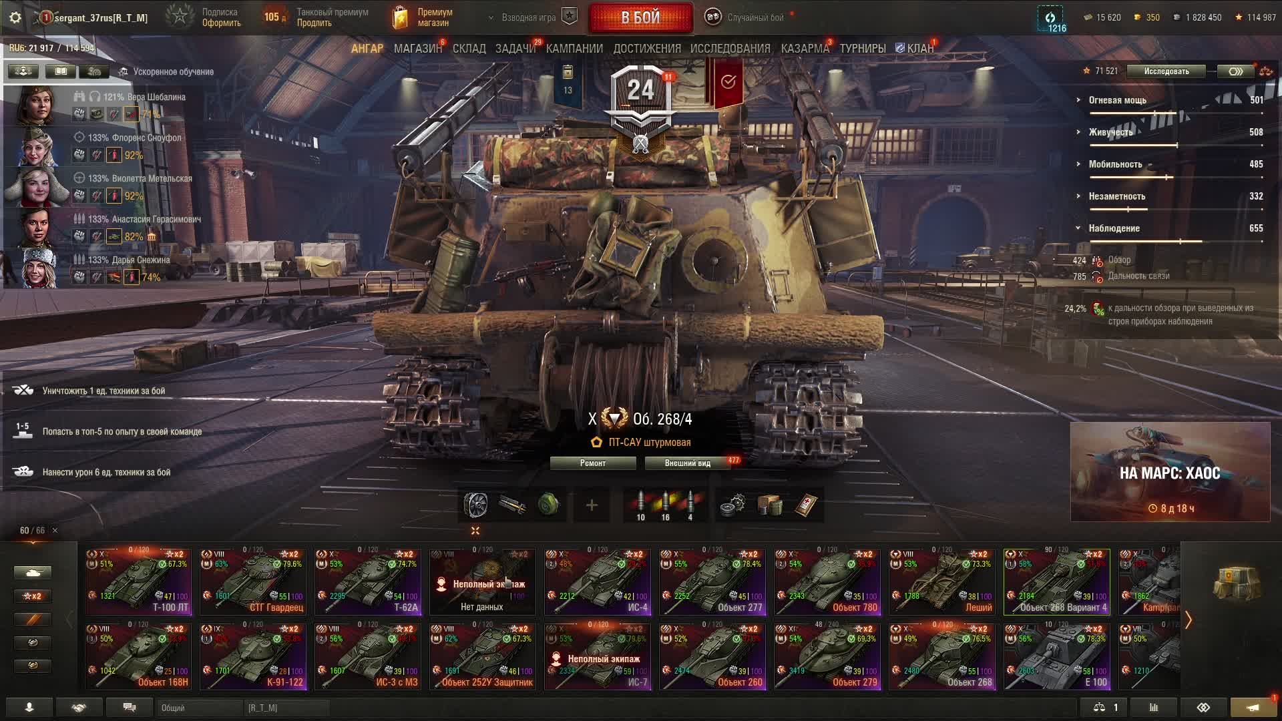Open the ventilation equipment slot

[476, 505]
